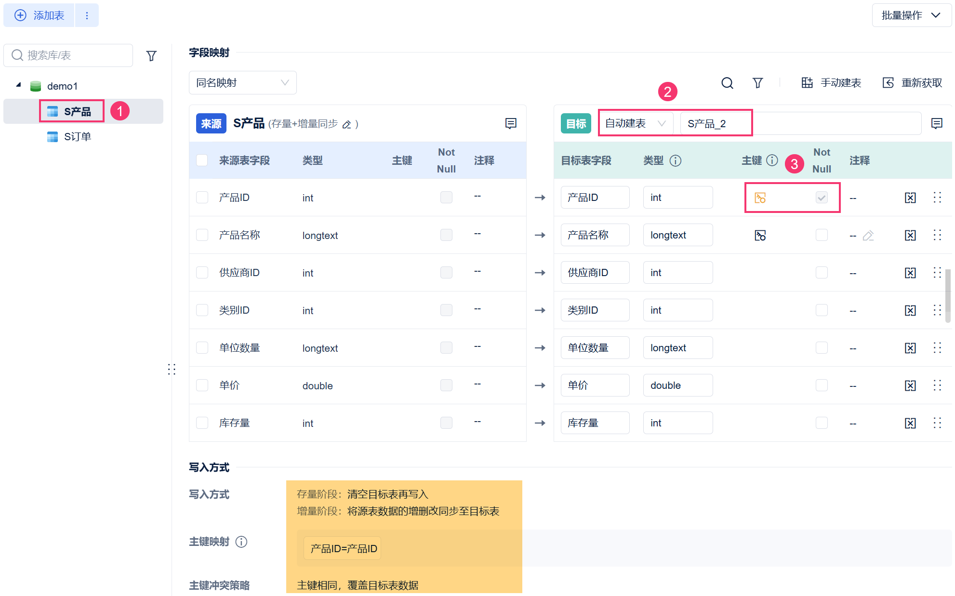
Task: Click the 重新获取 button
Action: tap(913, 83)
